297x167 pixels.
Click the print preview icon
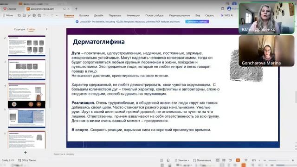click(x=39, y=15)
